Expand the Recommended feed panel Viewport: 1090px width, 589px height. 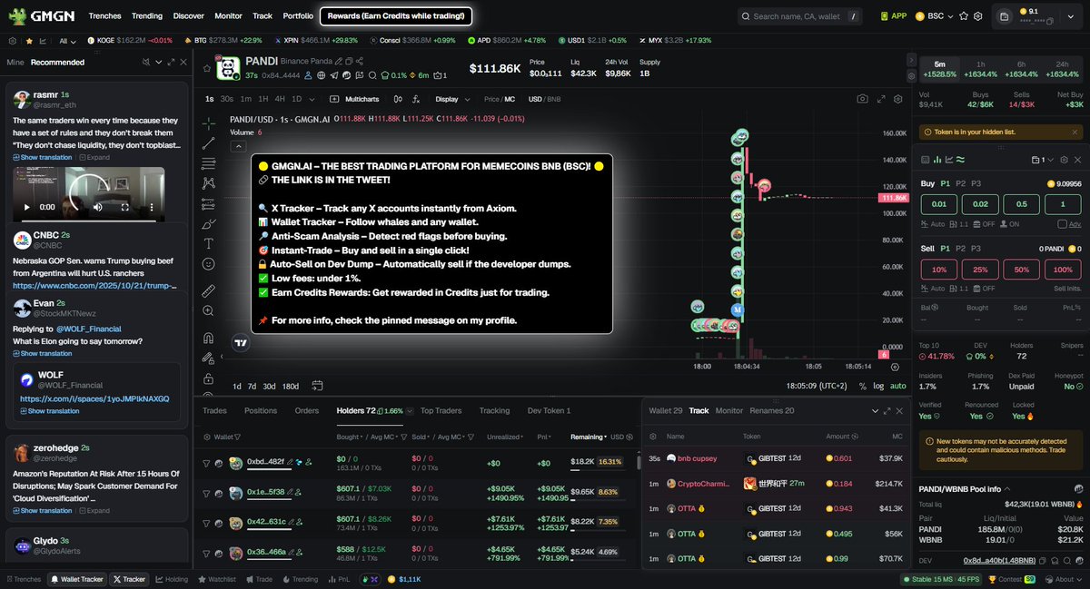tap(171, 62)
